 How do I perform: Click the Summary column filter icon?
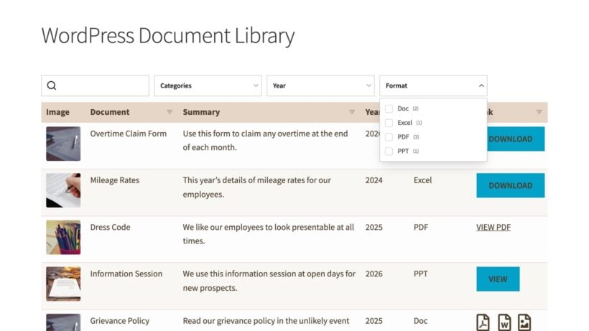[x=352, y=112]
